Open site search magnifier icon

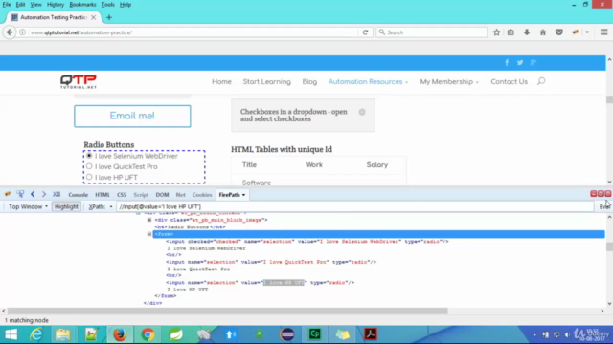pyautogui.click(x=541, y=81)
